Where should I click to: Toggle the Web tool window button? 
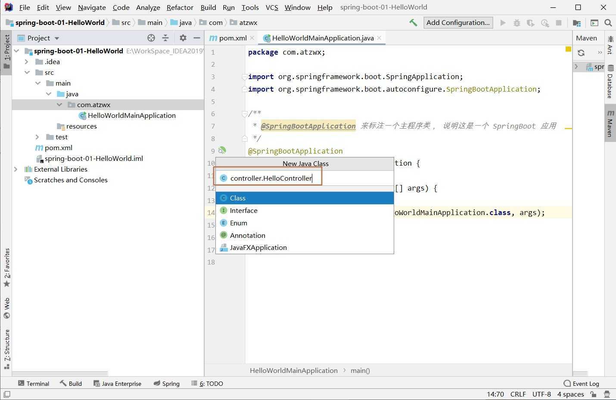pyautogui.click(x=6, y=308)
